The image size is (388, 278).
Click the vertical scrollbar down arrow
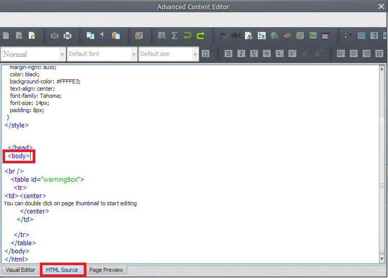[381, 261]
